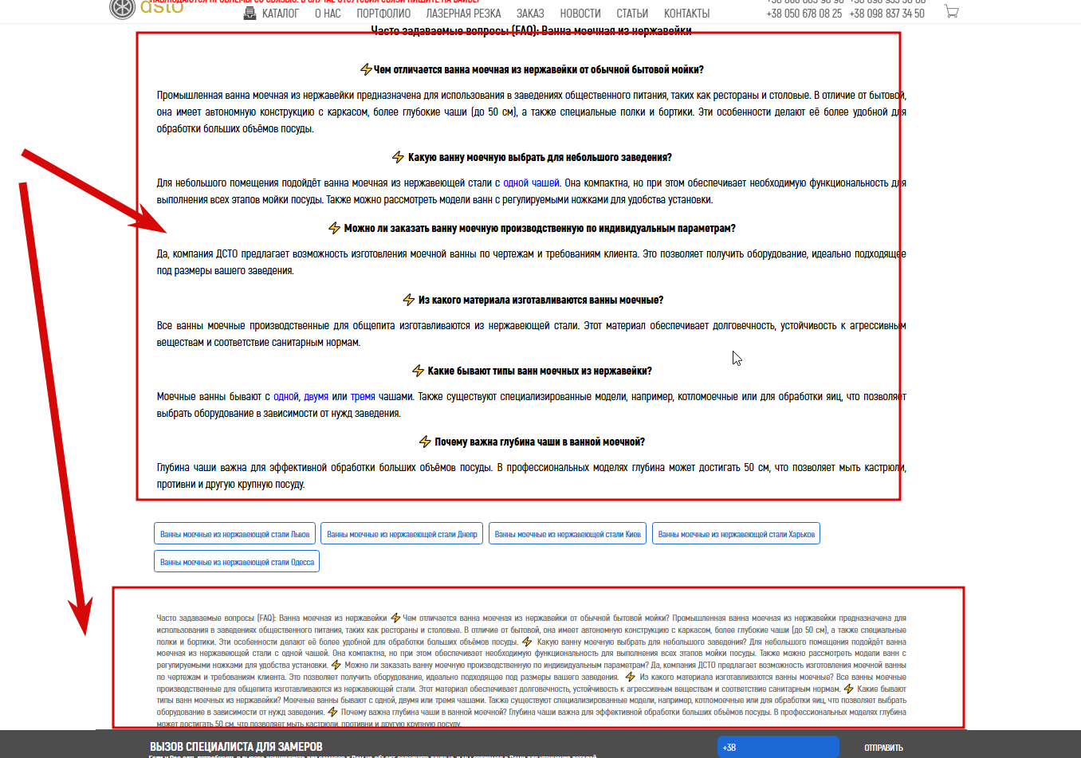Click the 'Часто задаваемые вопросы (FAQ)' page title
The image size is (1081, 758).
click(531, 30)
